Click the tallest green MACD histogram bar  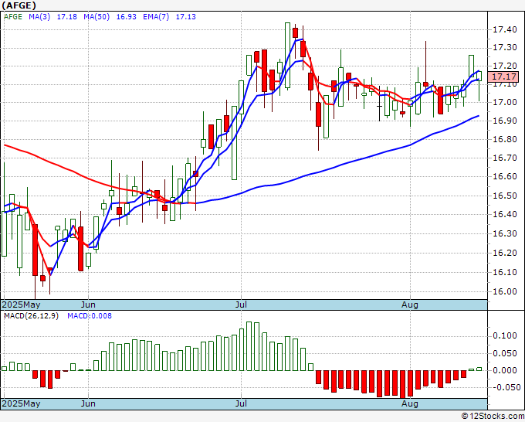(x=249, y=346)
